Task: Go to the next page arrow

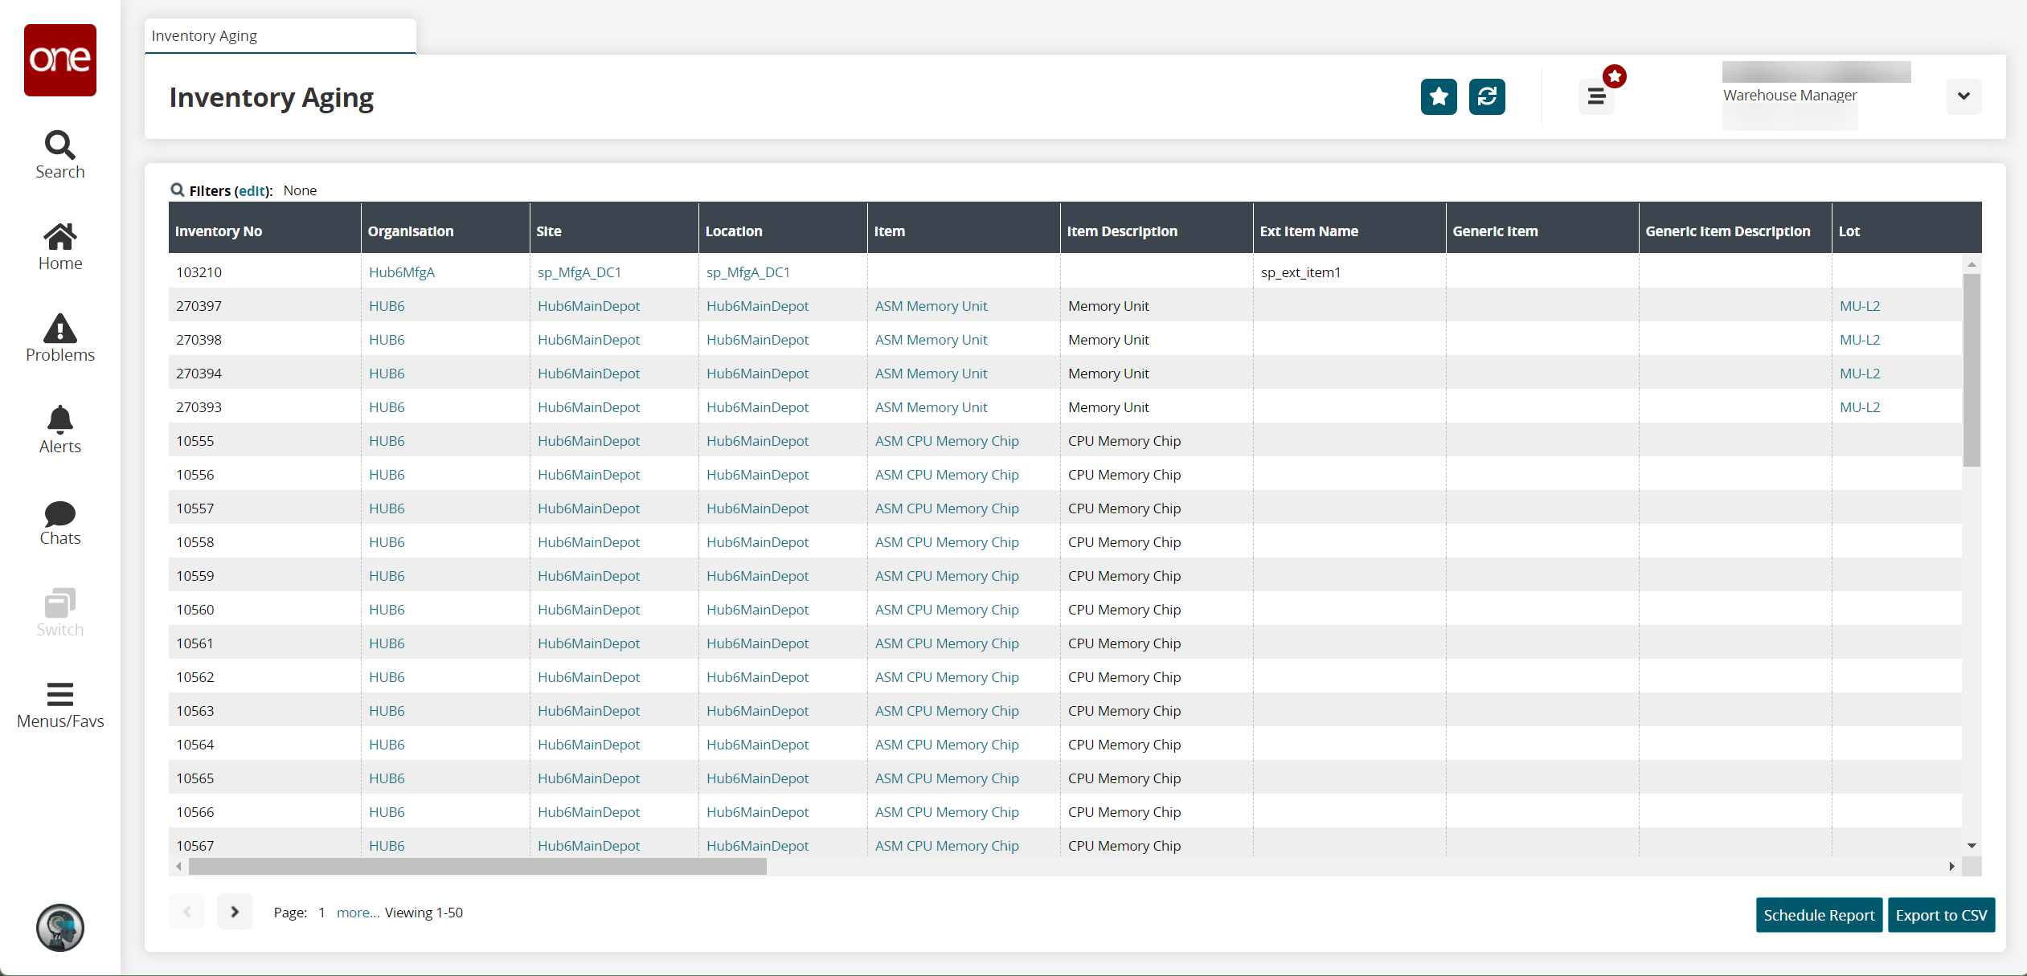Action: 235,912
